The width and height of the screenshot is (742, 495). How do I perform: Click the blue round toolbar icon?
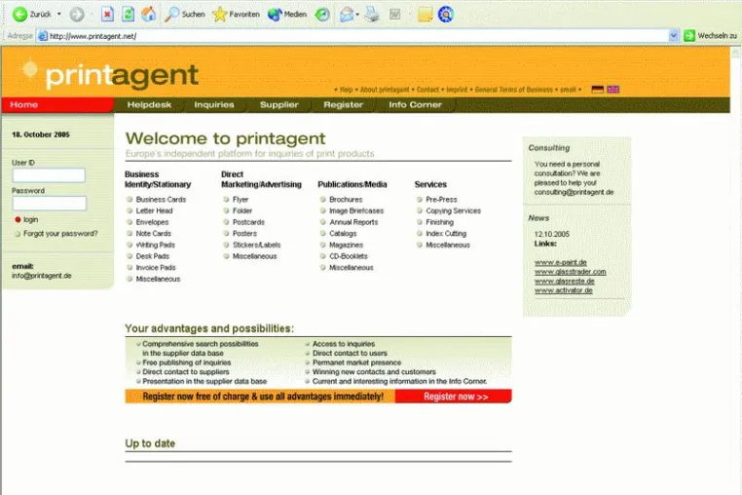(445, 15)
